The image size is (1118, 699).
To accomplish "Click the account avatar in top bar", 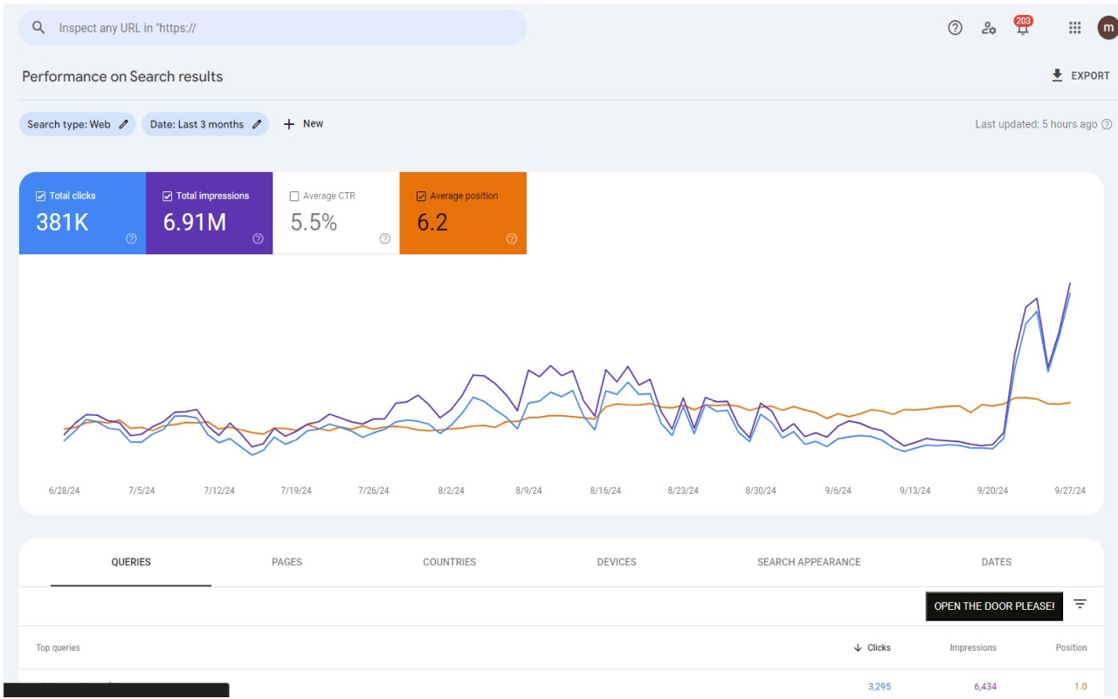I will tap(1108, 28).
